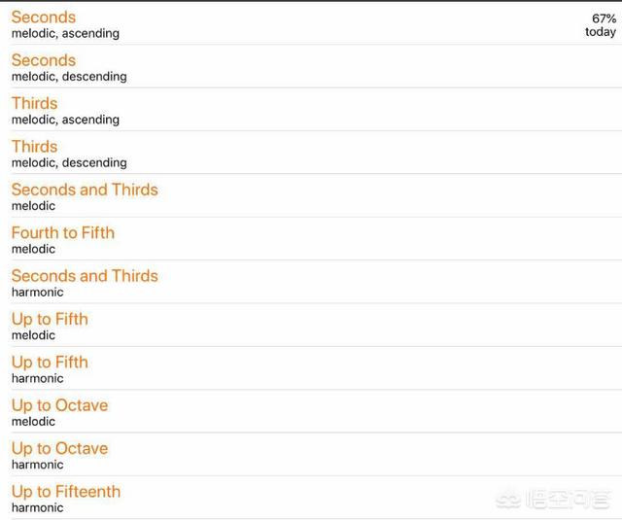Open the harmonic Up to Octave exercise
Viewport: 622px width, 520px height.
tap(59, 448)
